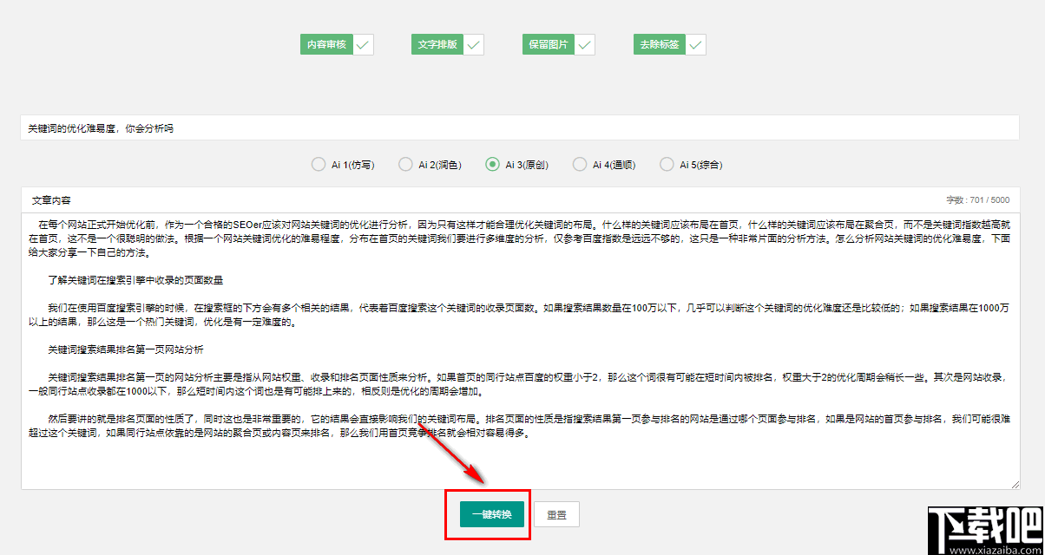Click heading 了解关键词在搜索引擎中收录的页面数量
Screen dimensions: 1045x555
[x=137, y=280]
